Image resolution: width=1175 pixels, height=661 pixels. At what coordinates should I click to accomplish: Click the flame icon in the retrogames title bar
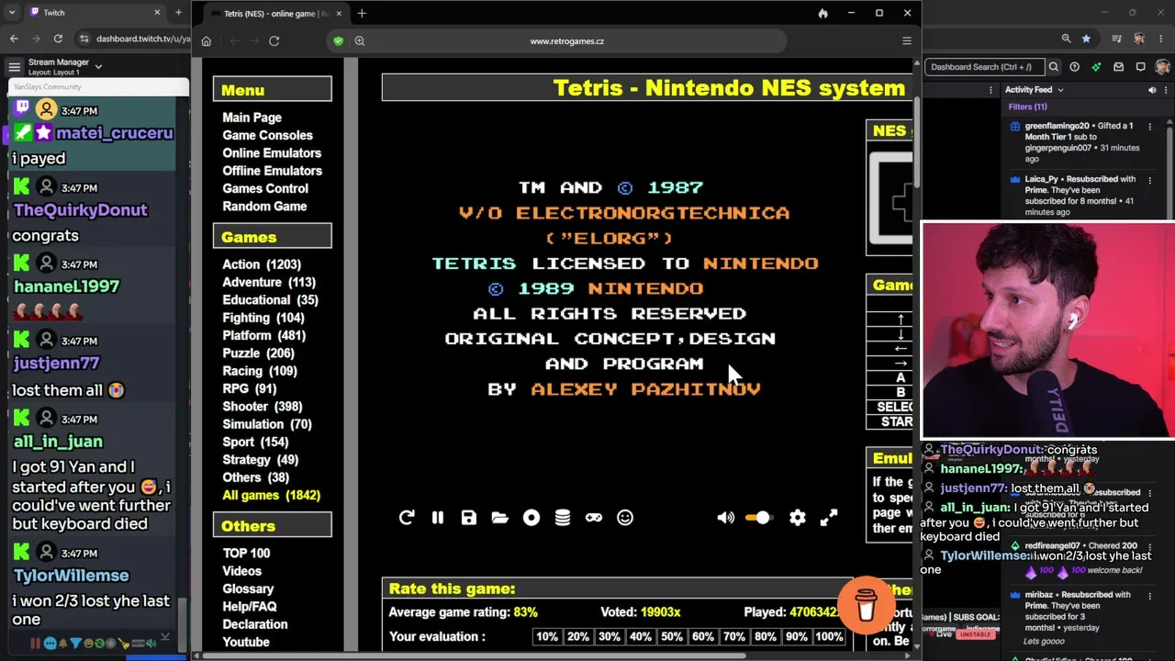[822, 14]
